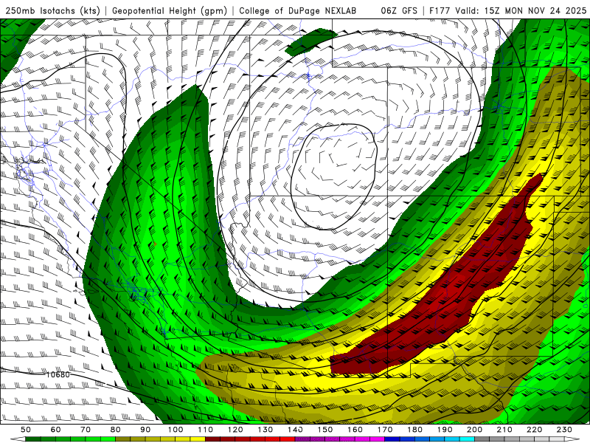The height and width of the screenshot is (443, 590).
Task: Click the 90 value on the legend
Action: pos(145,430)
